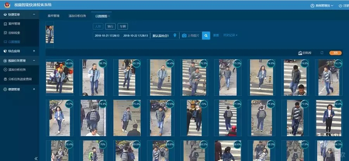Open the result thumbnail with 71.8% match
349x161 pixels.
pyautogui.click(x=261, y=118)
